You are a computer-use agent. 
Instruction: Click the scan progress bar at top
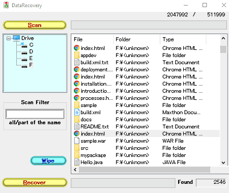149,25
